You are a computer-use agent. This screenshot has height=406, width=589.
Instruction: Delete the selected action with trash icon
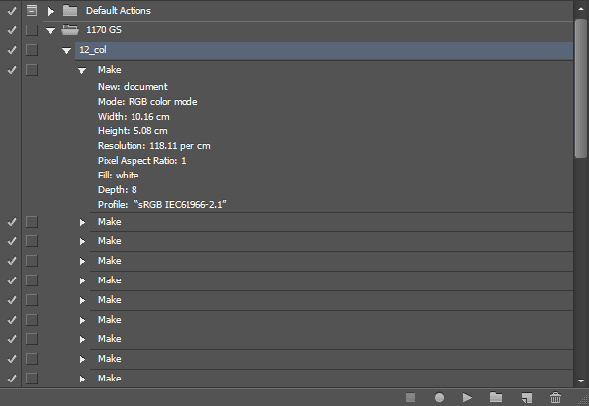click(x=556, y=397)
